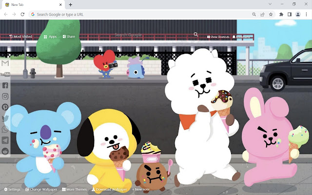Toggle the browser side panel
This screenshot has height=195, width=312.
pyautogui.click(x=290, y=14)
